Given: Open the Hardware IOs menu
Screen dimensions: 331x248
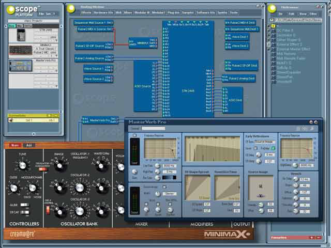Looking at the screenshot, I should [x=103, y=12].
